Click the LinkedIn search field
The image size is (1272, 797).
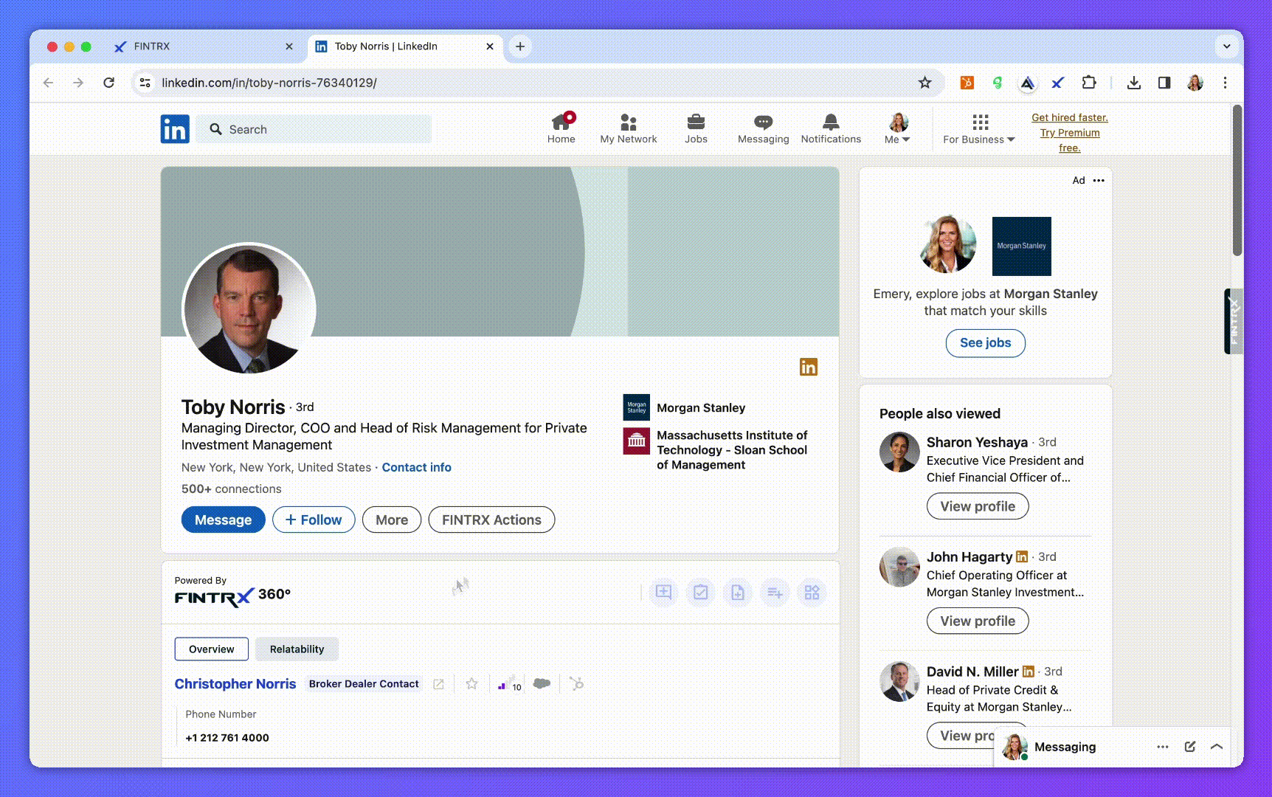314,129
